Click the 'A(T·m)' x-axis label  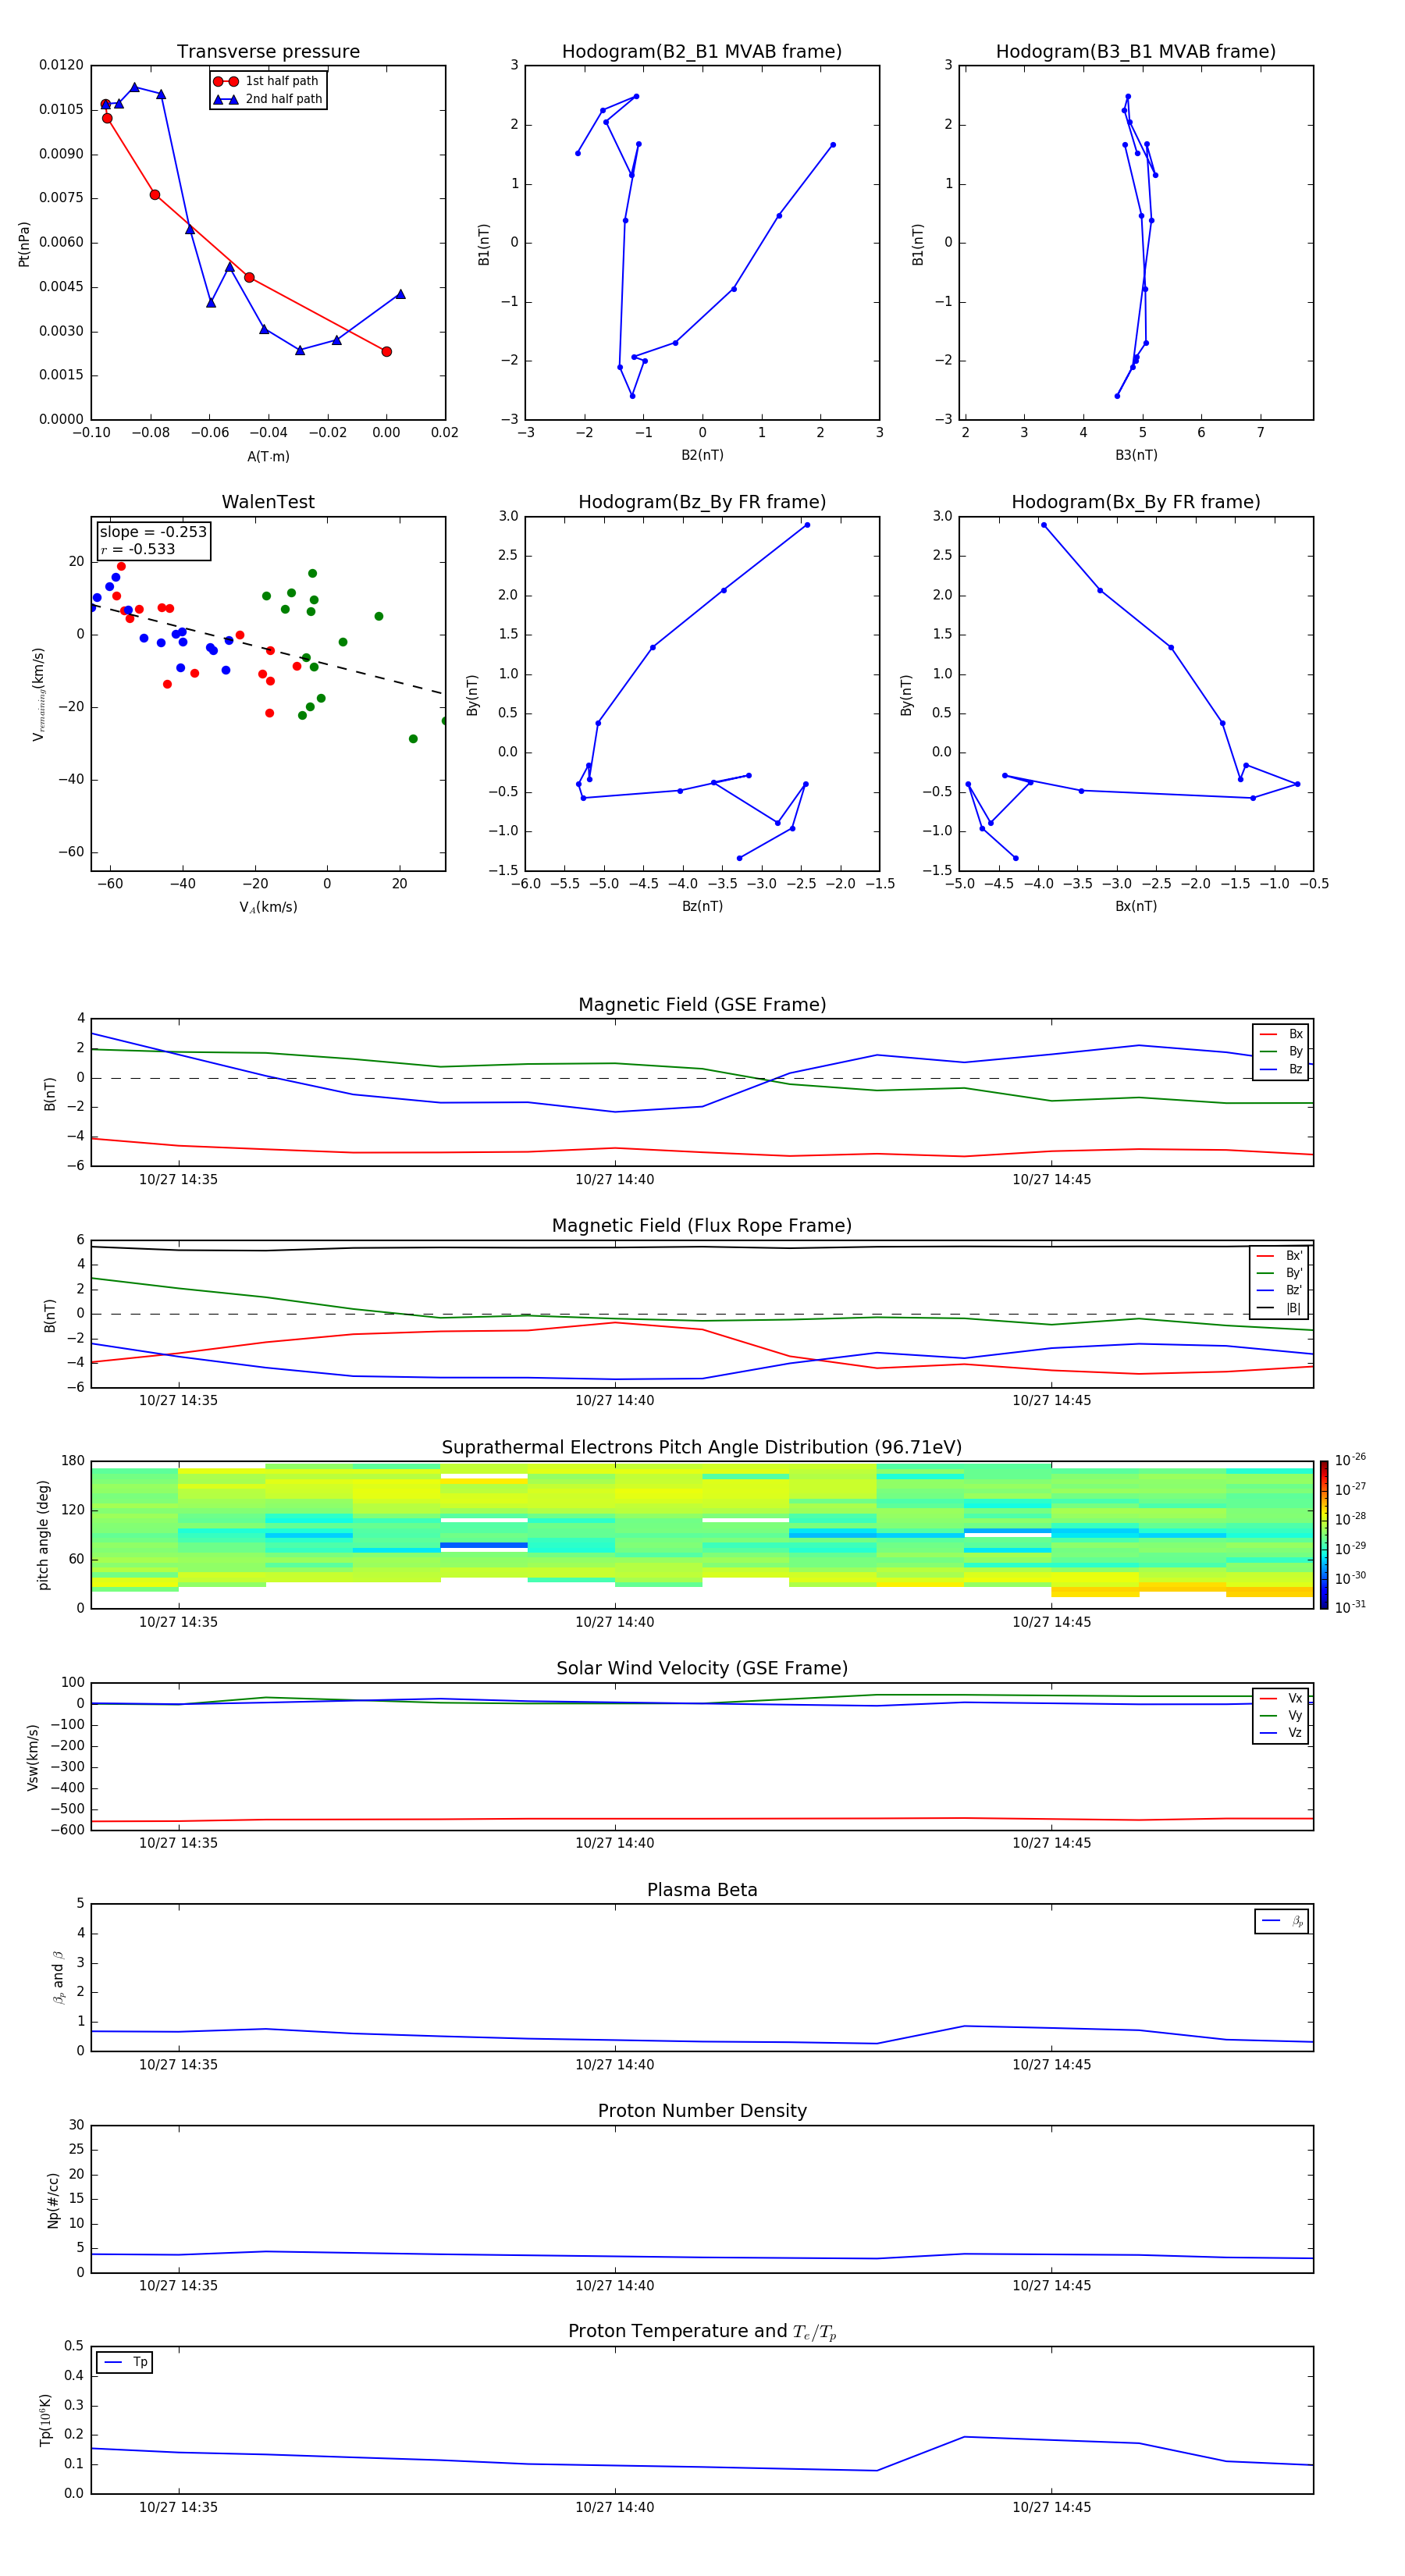point(268,456)
